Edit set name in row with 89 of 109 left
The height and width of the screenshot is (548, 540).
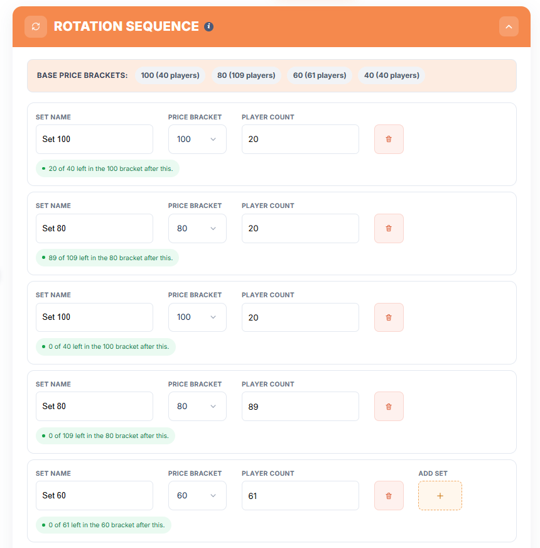(x=94, y=229)
